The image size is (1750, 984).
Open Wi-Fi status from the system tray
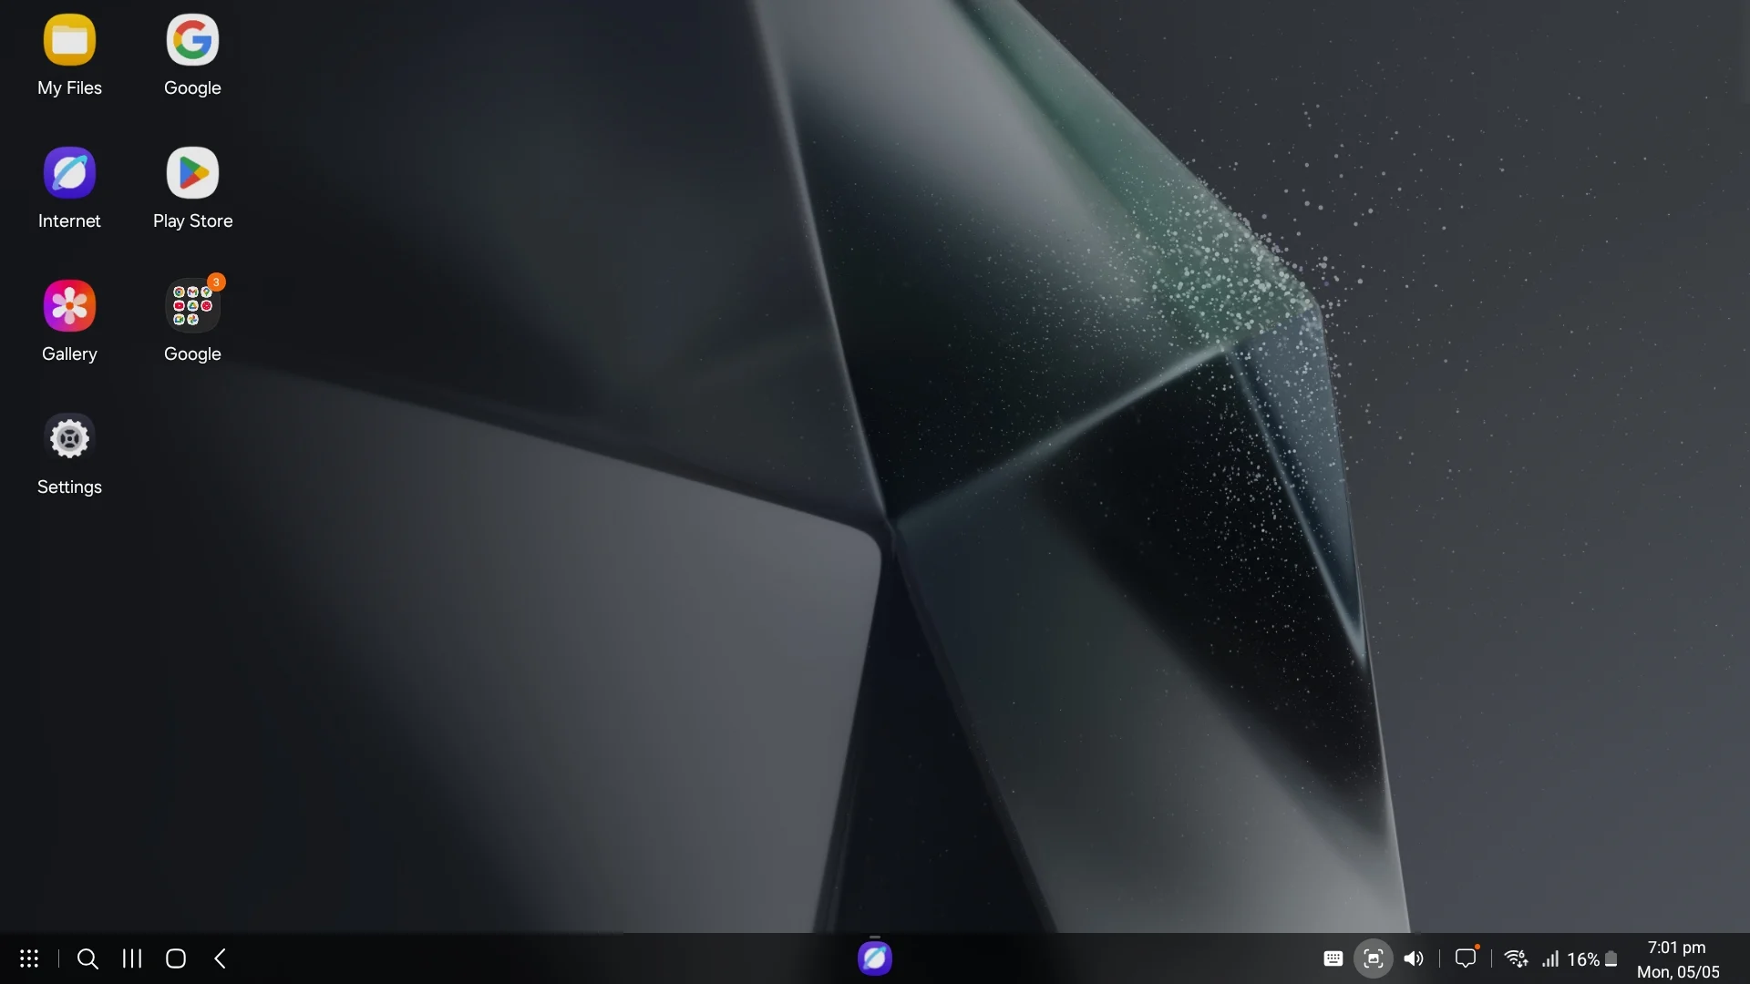click(x=1516, y=958)
